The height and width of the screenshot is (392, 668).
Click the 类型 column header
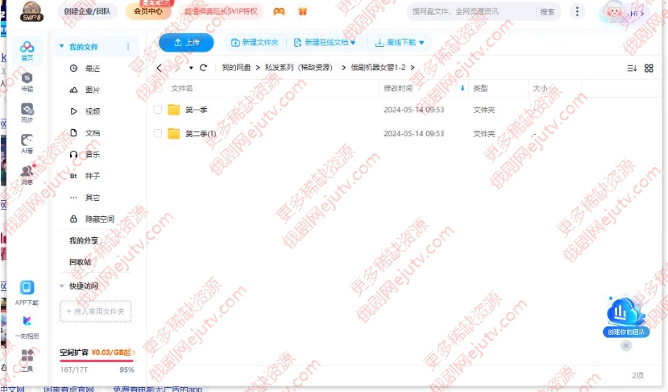[x=480, y=88]
